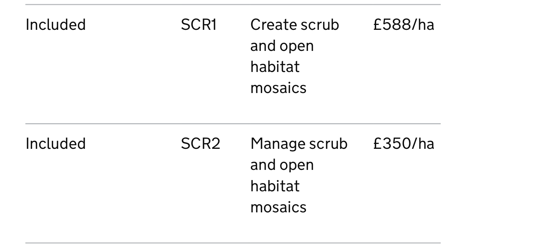Click 'habitat' in the SCR2 description
544x245 pixels.
pyautogui.click(x=274, y=186)
